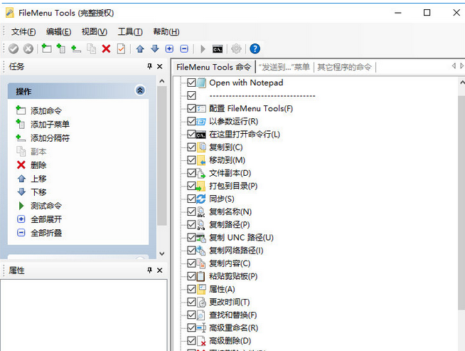This screenshot has width=465, height=351.
Task: Close the 属性 panel
Action: pyautogui.click(x=159, y=271)
